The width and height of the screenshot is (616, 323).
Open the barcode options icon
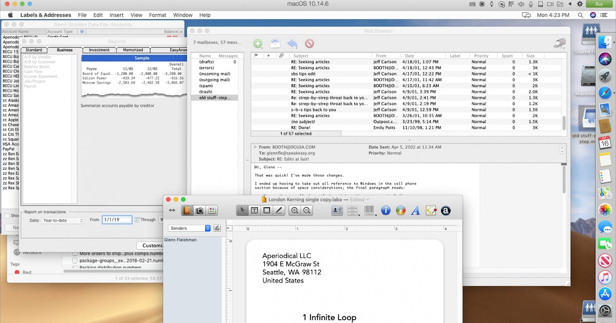[x=370, y=210]
